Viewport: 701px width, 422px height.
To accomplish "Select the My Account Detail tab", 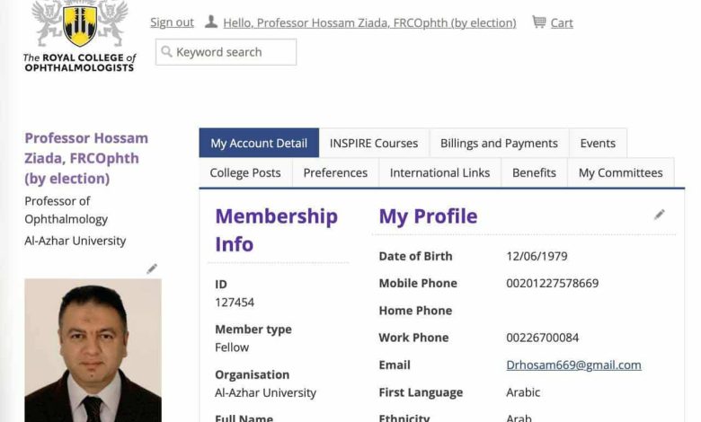I will (x=259, y=143).
